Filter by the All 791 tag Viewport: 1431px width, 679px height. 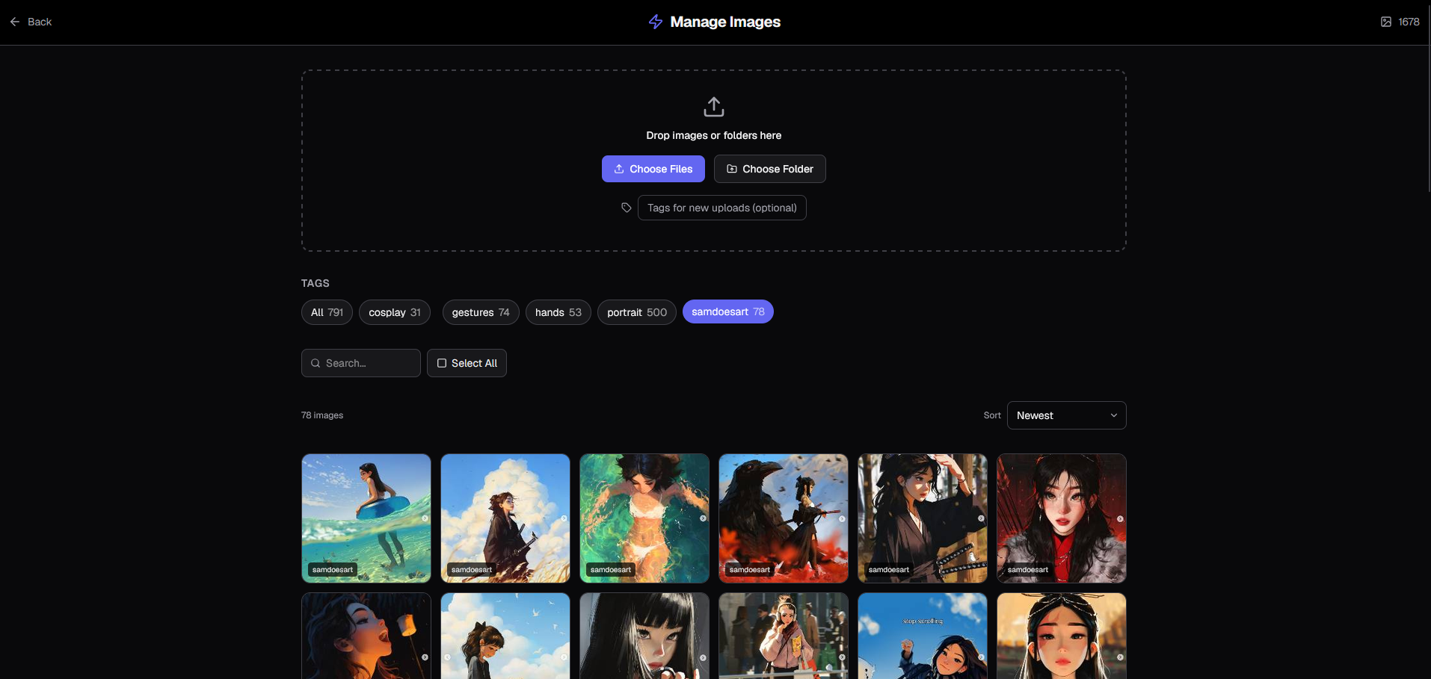[x=327, y=312]
